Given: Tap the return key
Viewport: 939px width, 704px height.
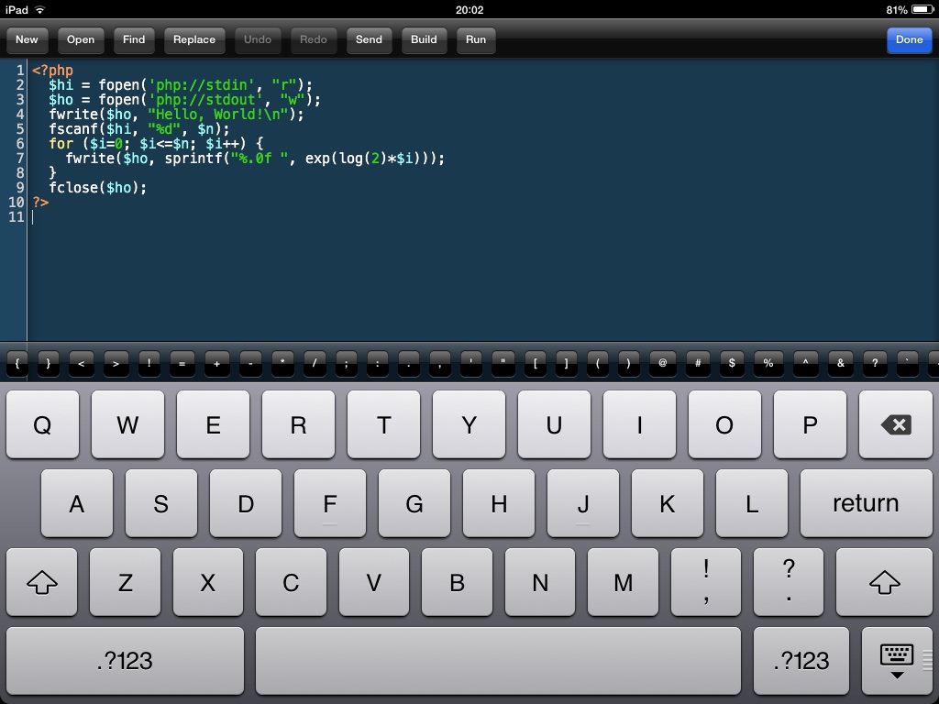Looking at the screenshot, I should 866,503.
